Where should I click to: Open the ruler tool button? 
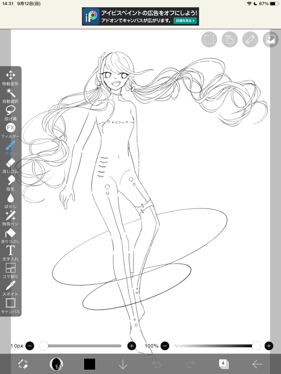tap(250, 39)
